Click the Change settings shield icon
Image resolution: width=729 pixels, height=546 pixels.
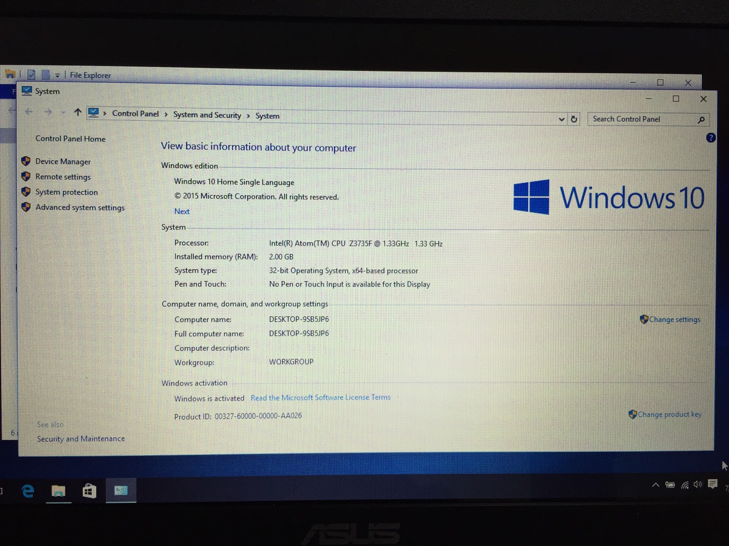pyautogui.click(x=644, y=319)
